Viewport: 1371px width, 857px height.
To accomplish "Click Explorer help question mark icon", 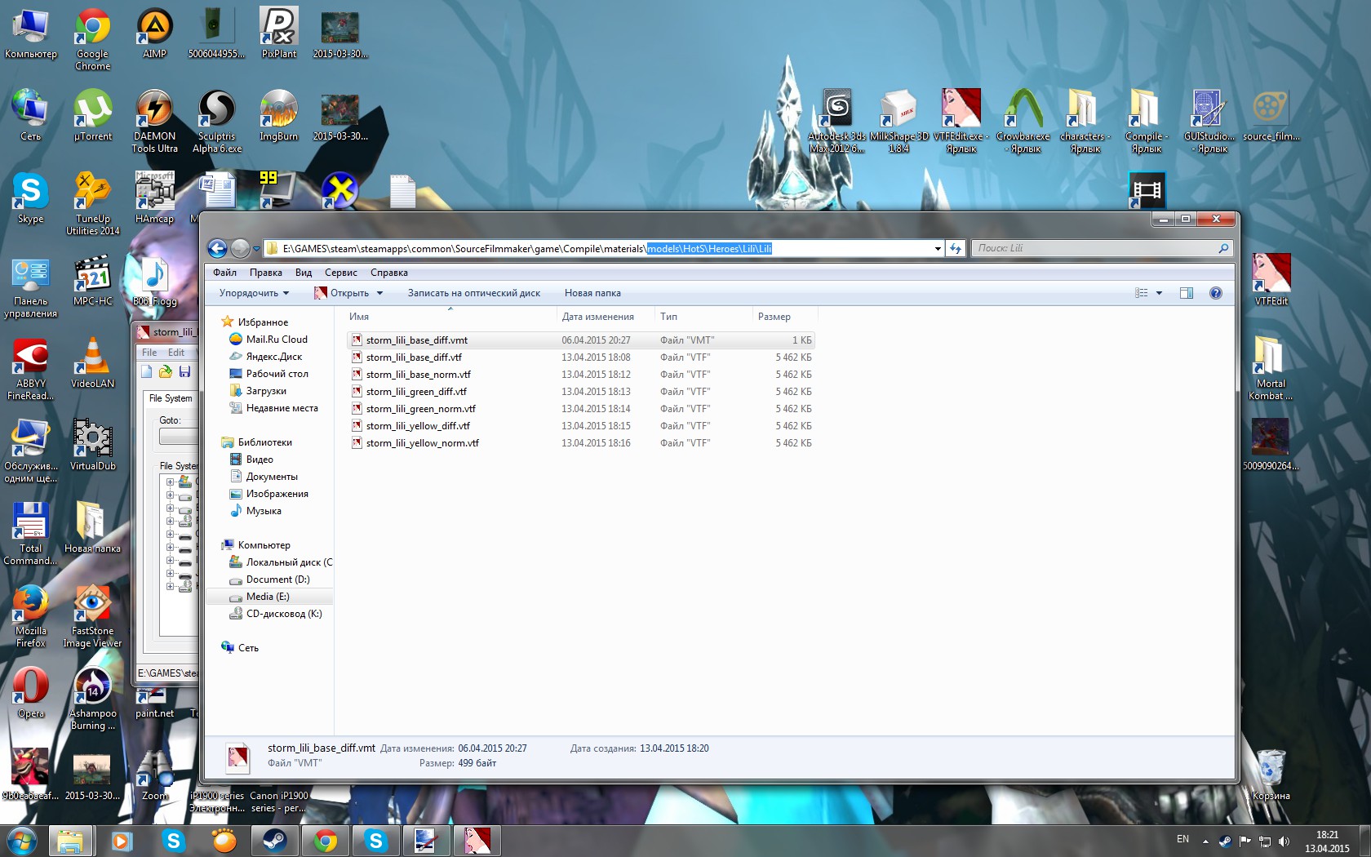I will (1215, 293).
